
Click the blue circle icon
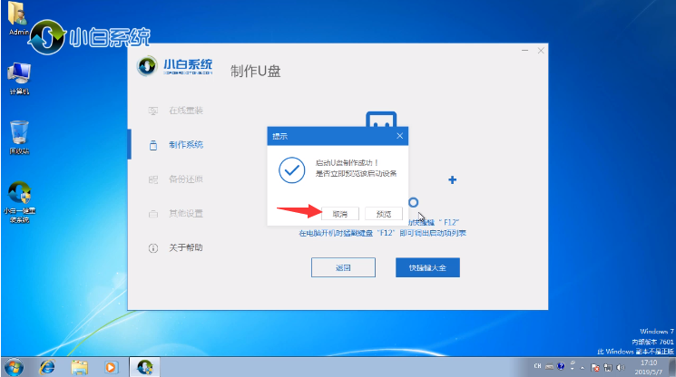[x=413, y=202]
